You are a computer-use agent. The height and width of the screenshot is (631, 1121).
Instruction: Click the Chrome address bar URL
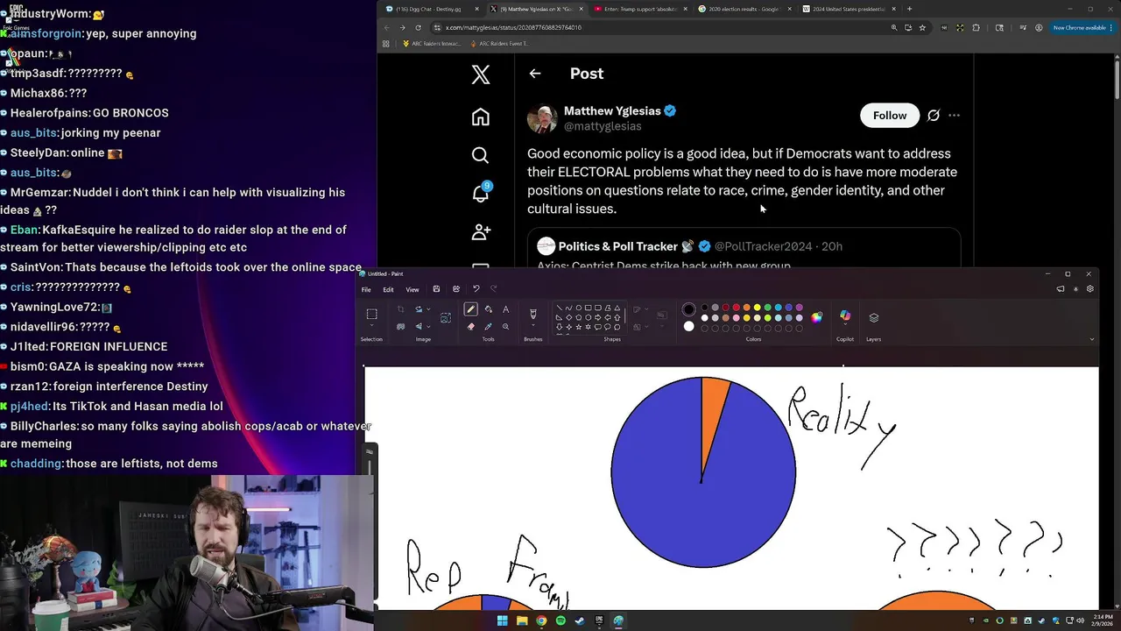(513, 27)
